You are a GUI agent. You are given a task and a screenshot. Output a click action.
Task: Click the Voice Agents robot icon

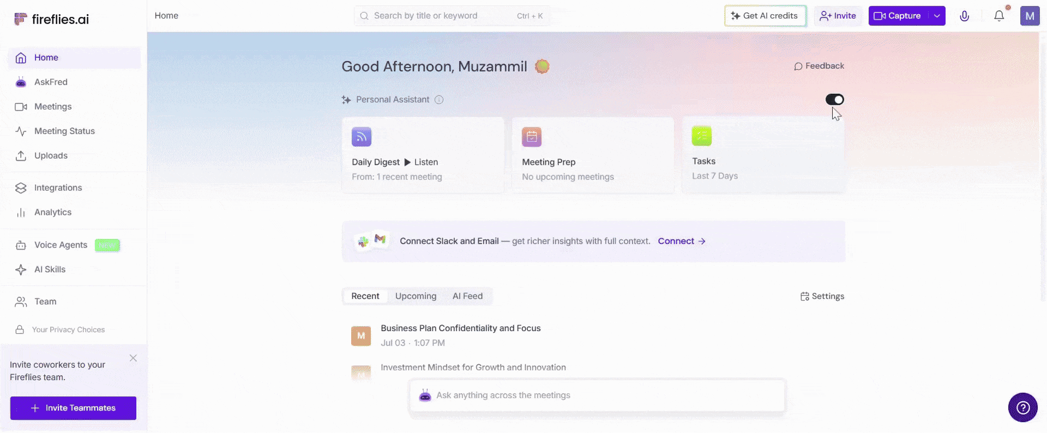(x=21, y=245)
